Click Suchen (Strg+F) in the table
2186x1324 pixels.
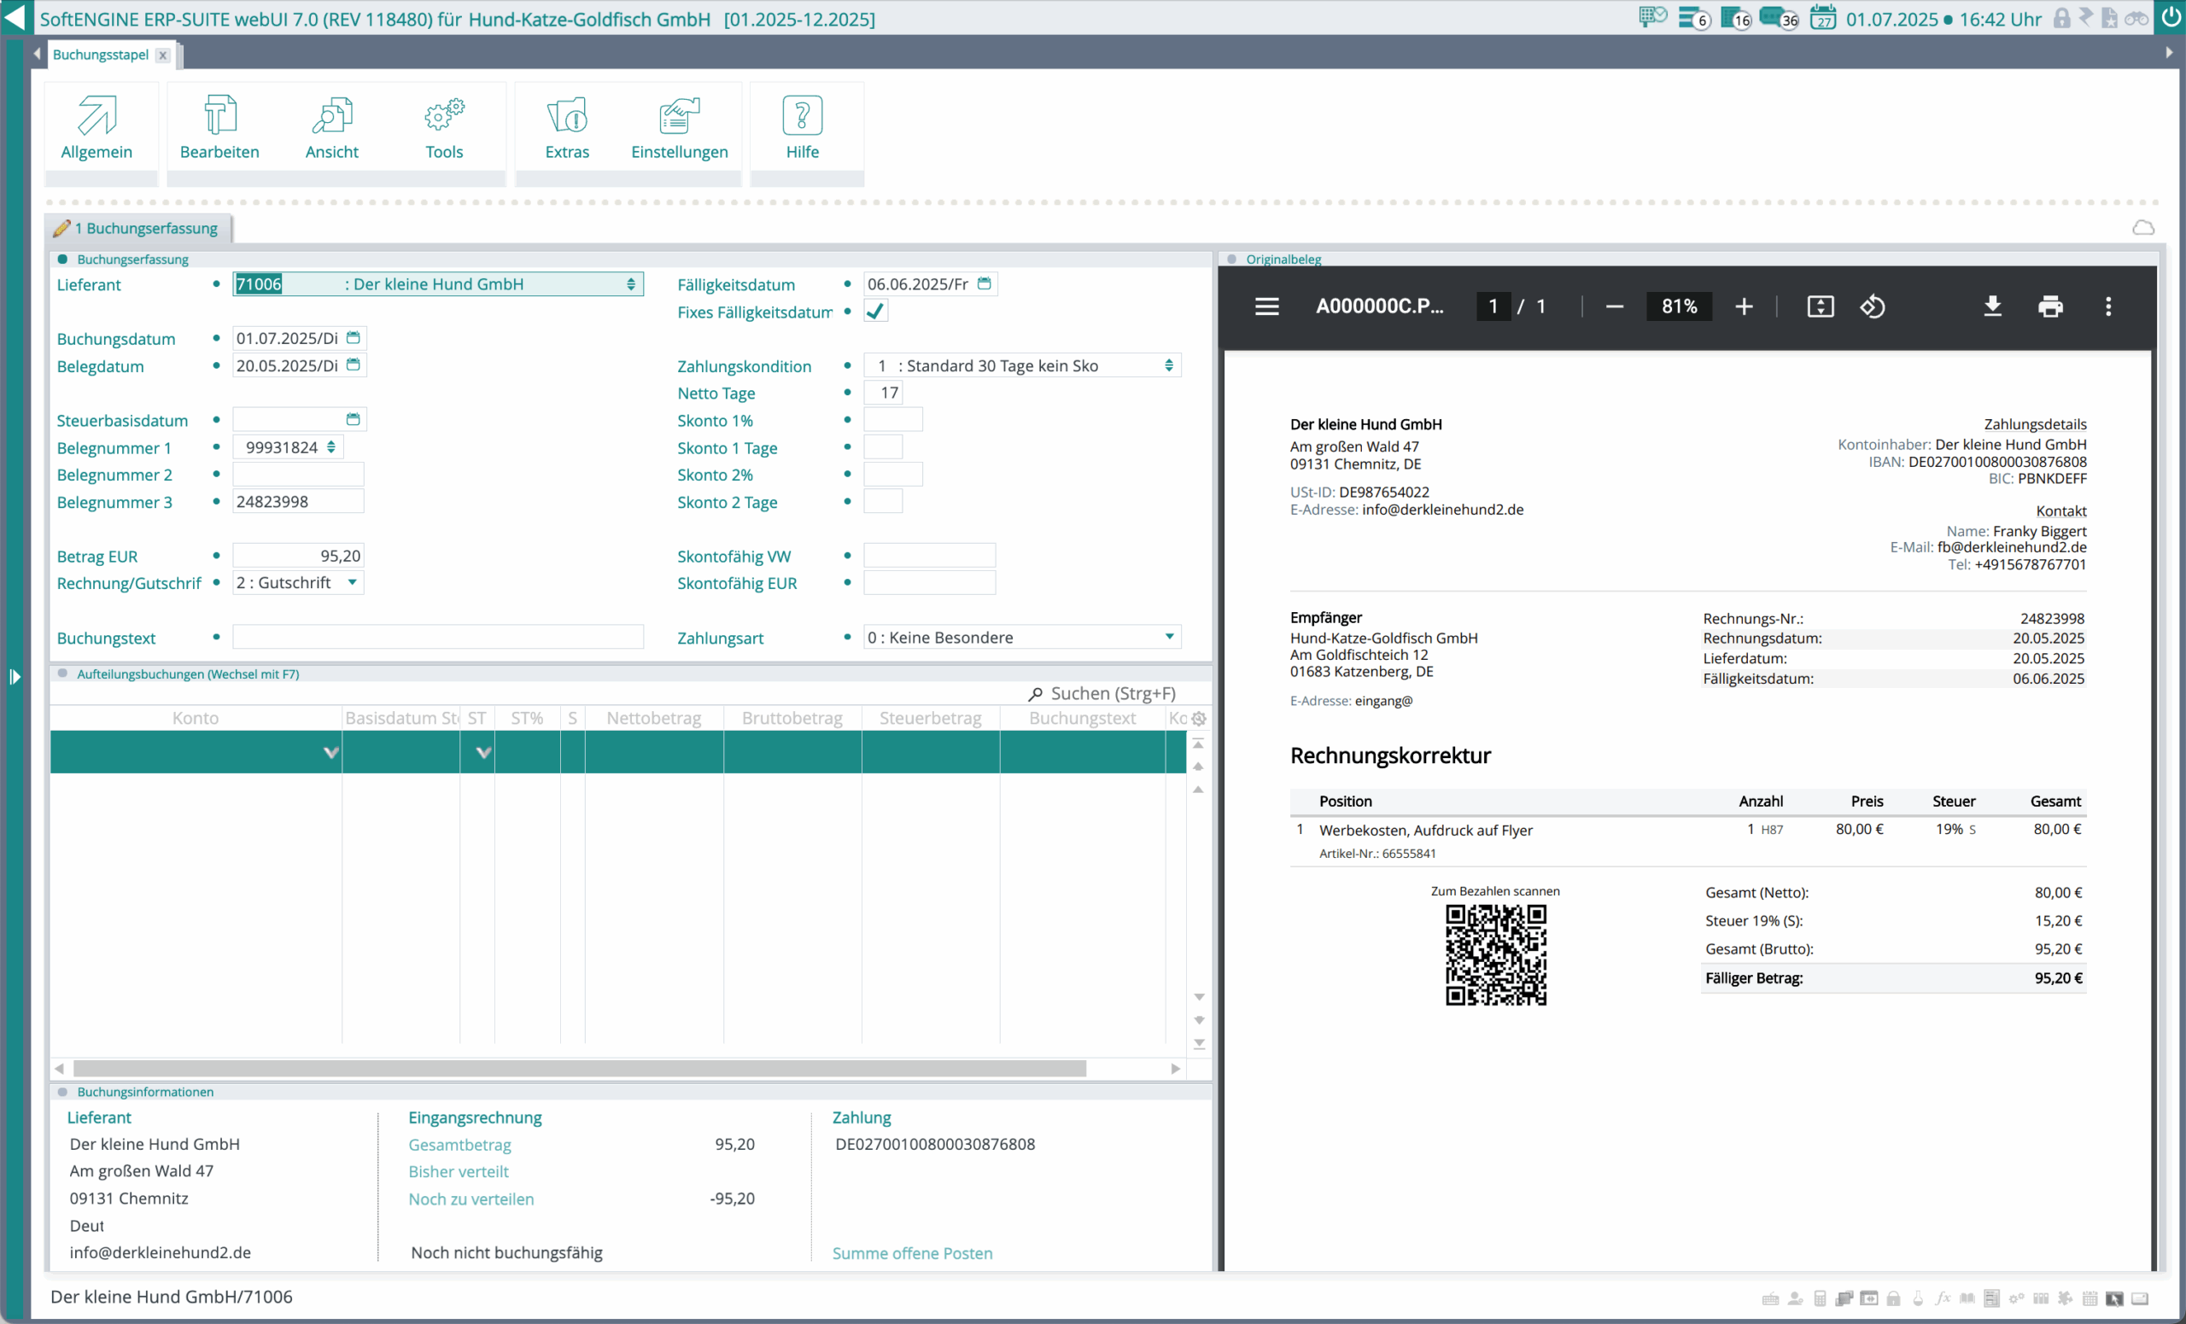(x=1101, y=693)
